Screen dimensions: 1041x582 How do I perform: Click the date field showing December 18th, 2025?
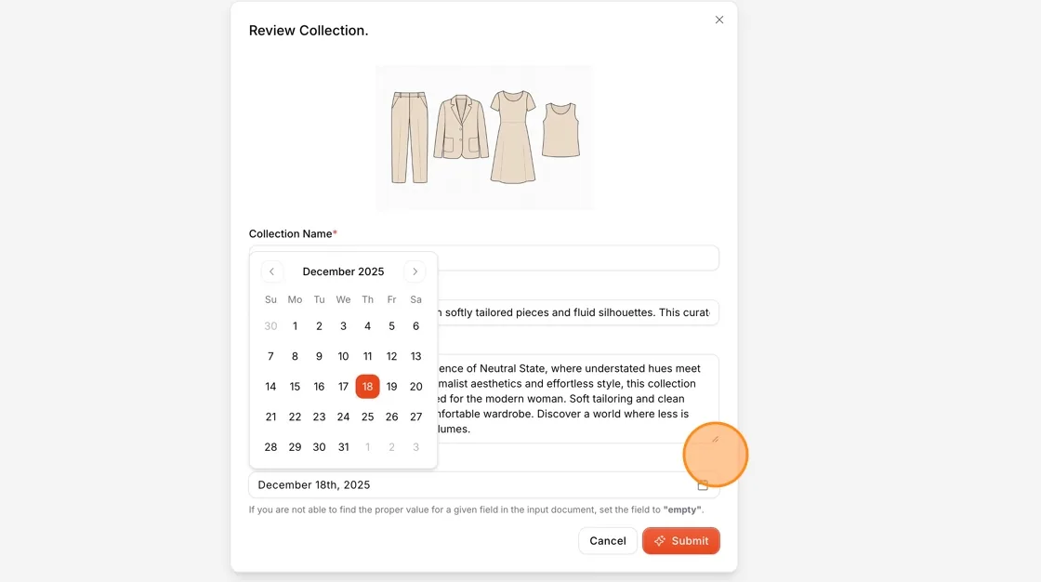pyautogui.click(x=484, y=485)
